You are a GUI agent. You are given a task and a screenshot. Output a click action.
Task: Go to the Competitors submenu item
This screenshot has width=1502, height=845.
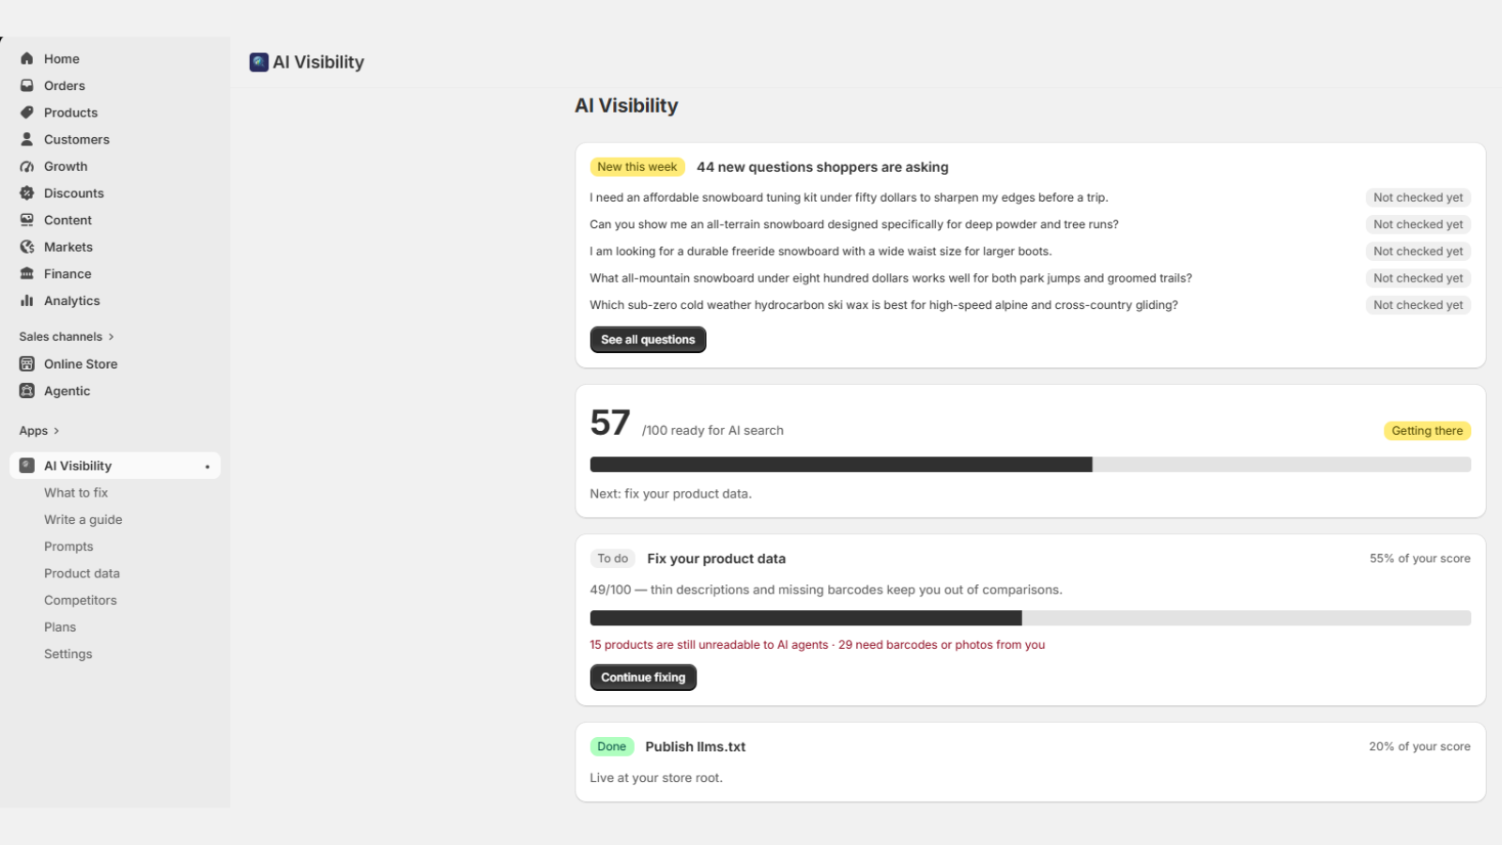(81, 600)
